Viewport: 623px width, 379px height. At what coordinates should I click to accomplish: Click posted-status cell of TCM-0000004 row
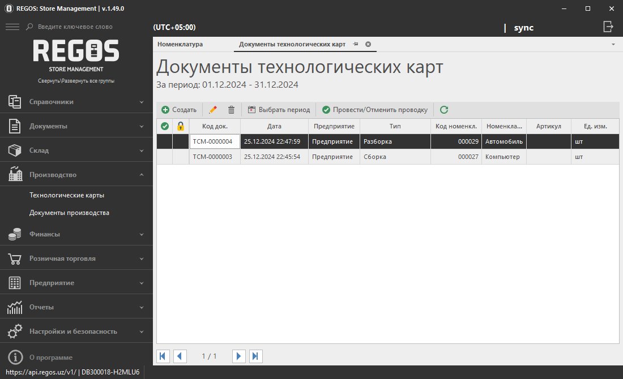click(x=164, y=141)
